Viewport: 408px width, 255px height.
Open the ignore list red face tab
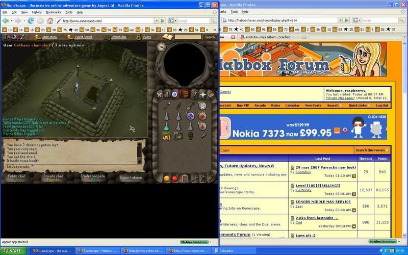pyautogui.click(x=175, y=178)
